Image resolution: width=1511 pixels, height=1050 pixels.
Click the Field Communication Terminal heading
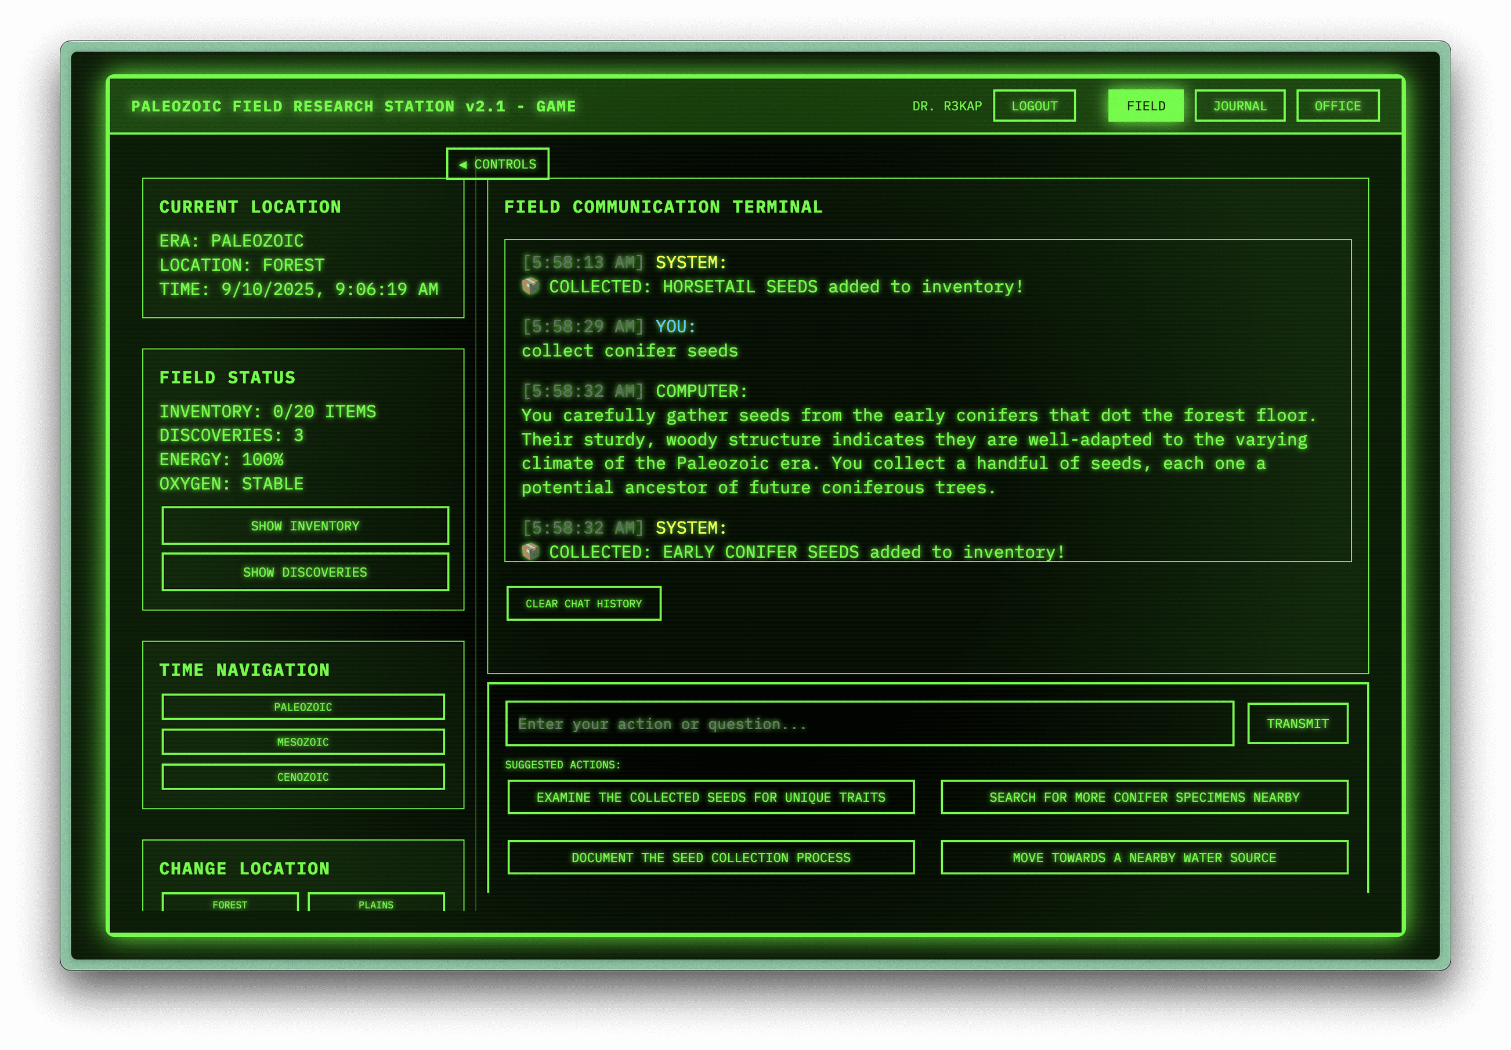[663, 207]
